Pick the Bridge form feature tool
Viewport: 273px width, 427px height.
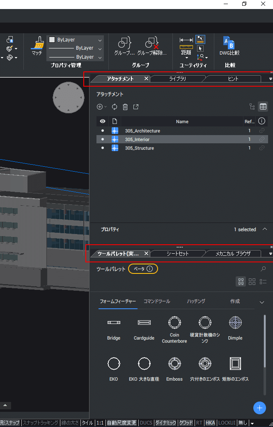[114, 328]
